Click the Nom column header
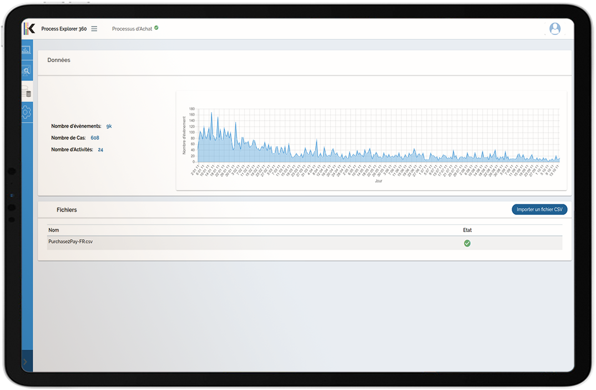596x390 pixels. click(54, 230)
